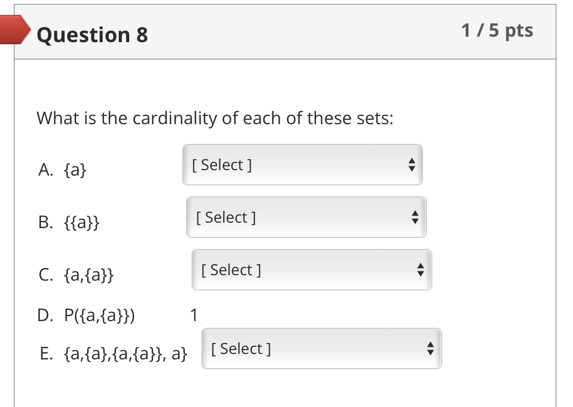The image size is (573, 407).
Task: Click the "D. P({a,{a}})" power set label
Action: (x=88, y=316)
